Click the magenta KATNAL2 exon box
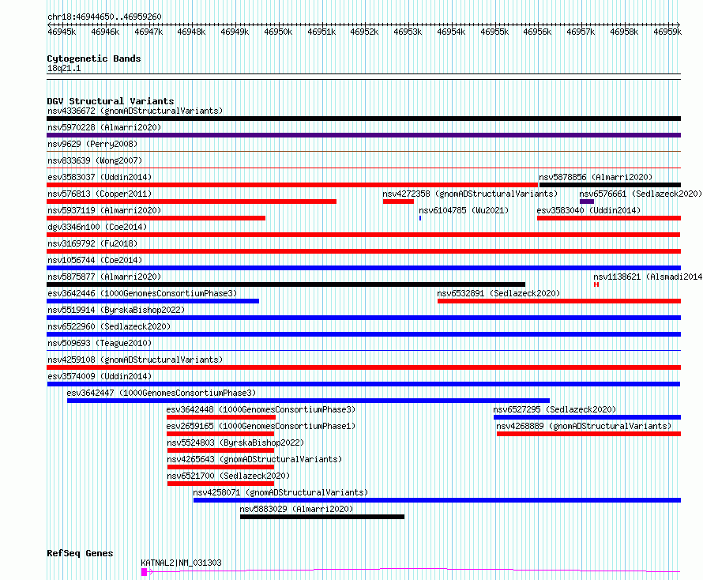703x580 pixels. 144,572
